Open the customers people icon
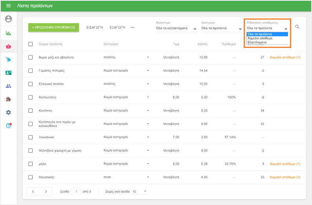Screen dimensions: 312x205 [x=8, y=86]
